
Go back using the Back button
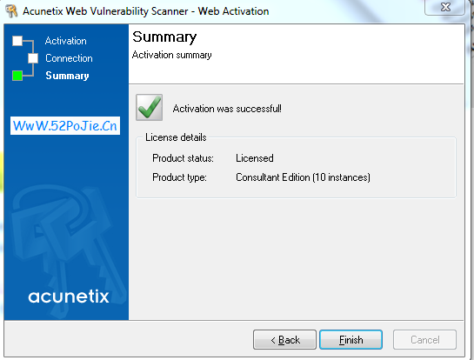tap(284, 340)
